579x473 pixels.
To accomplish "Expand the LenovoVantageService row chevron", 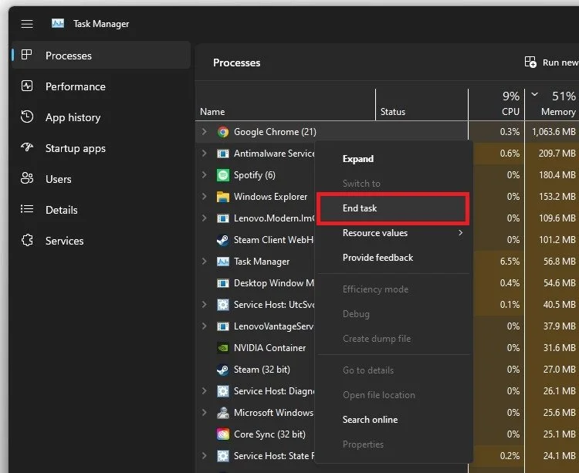I will (x=204, y=326).
